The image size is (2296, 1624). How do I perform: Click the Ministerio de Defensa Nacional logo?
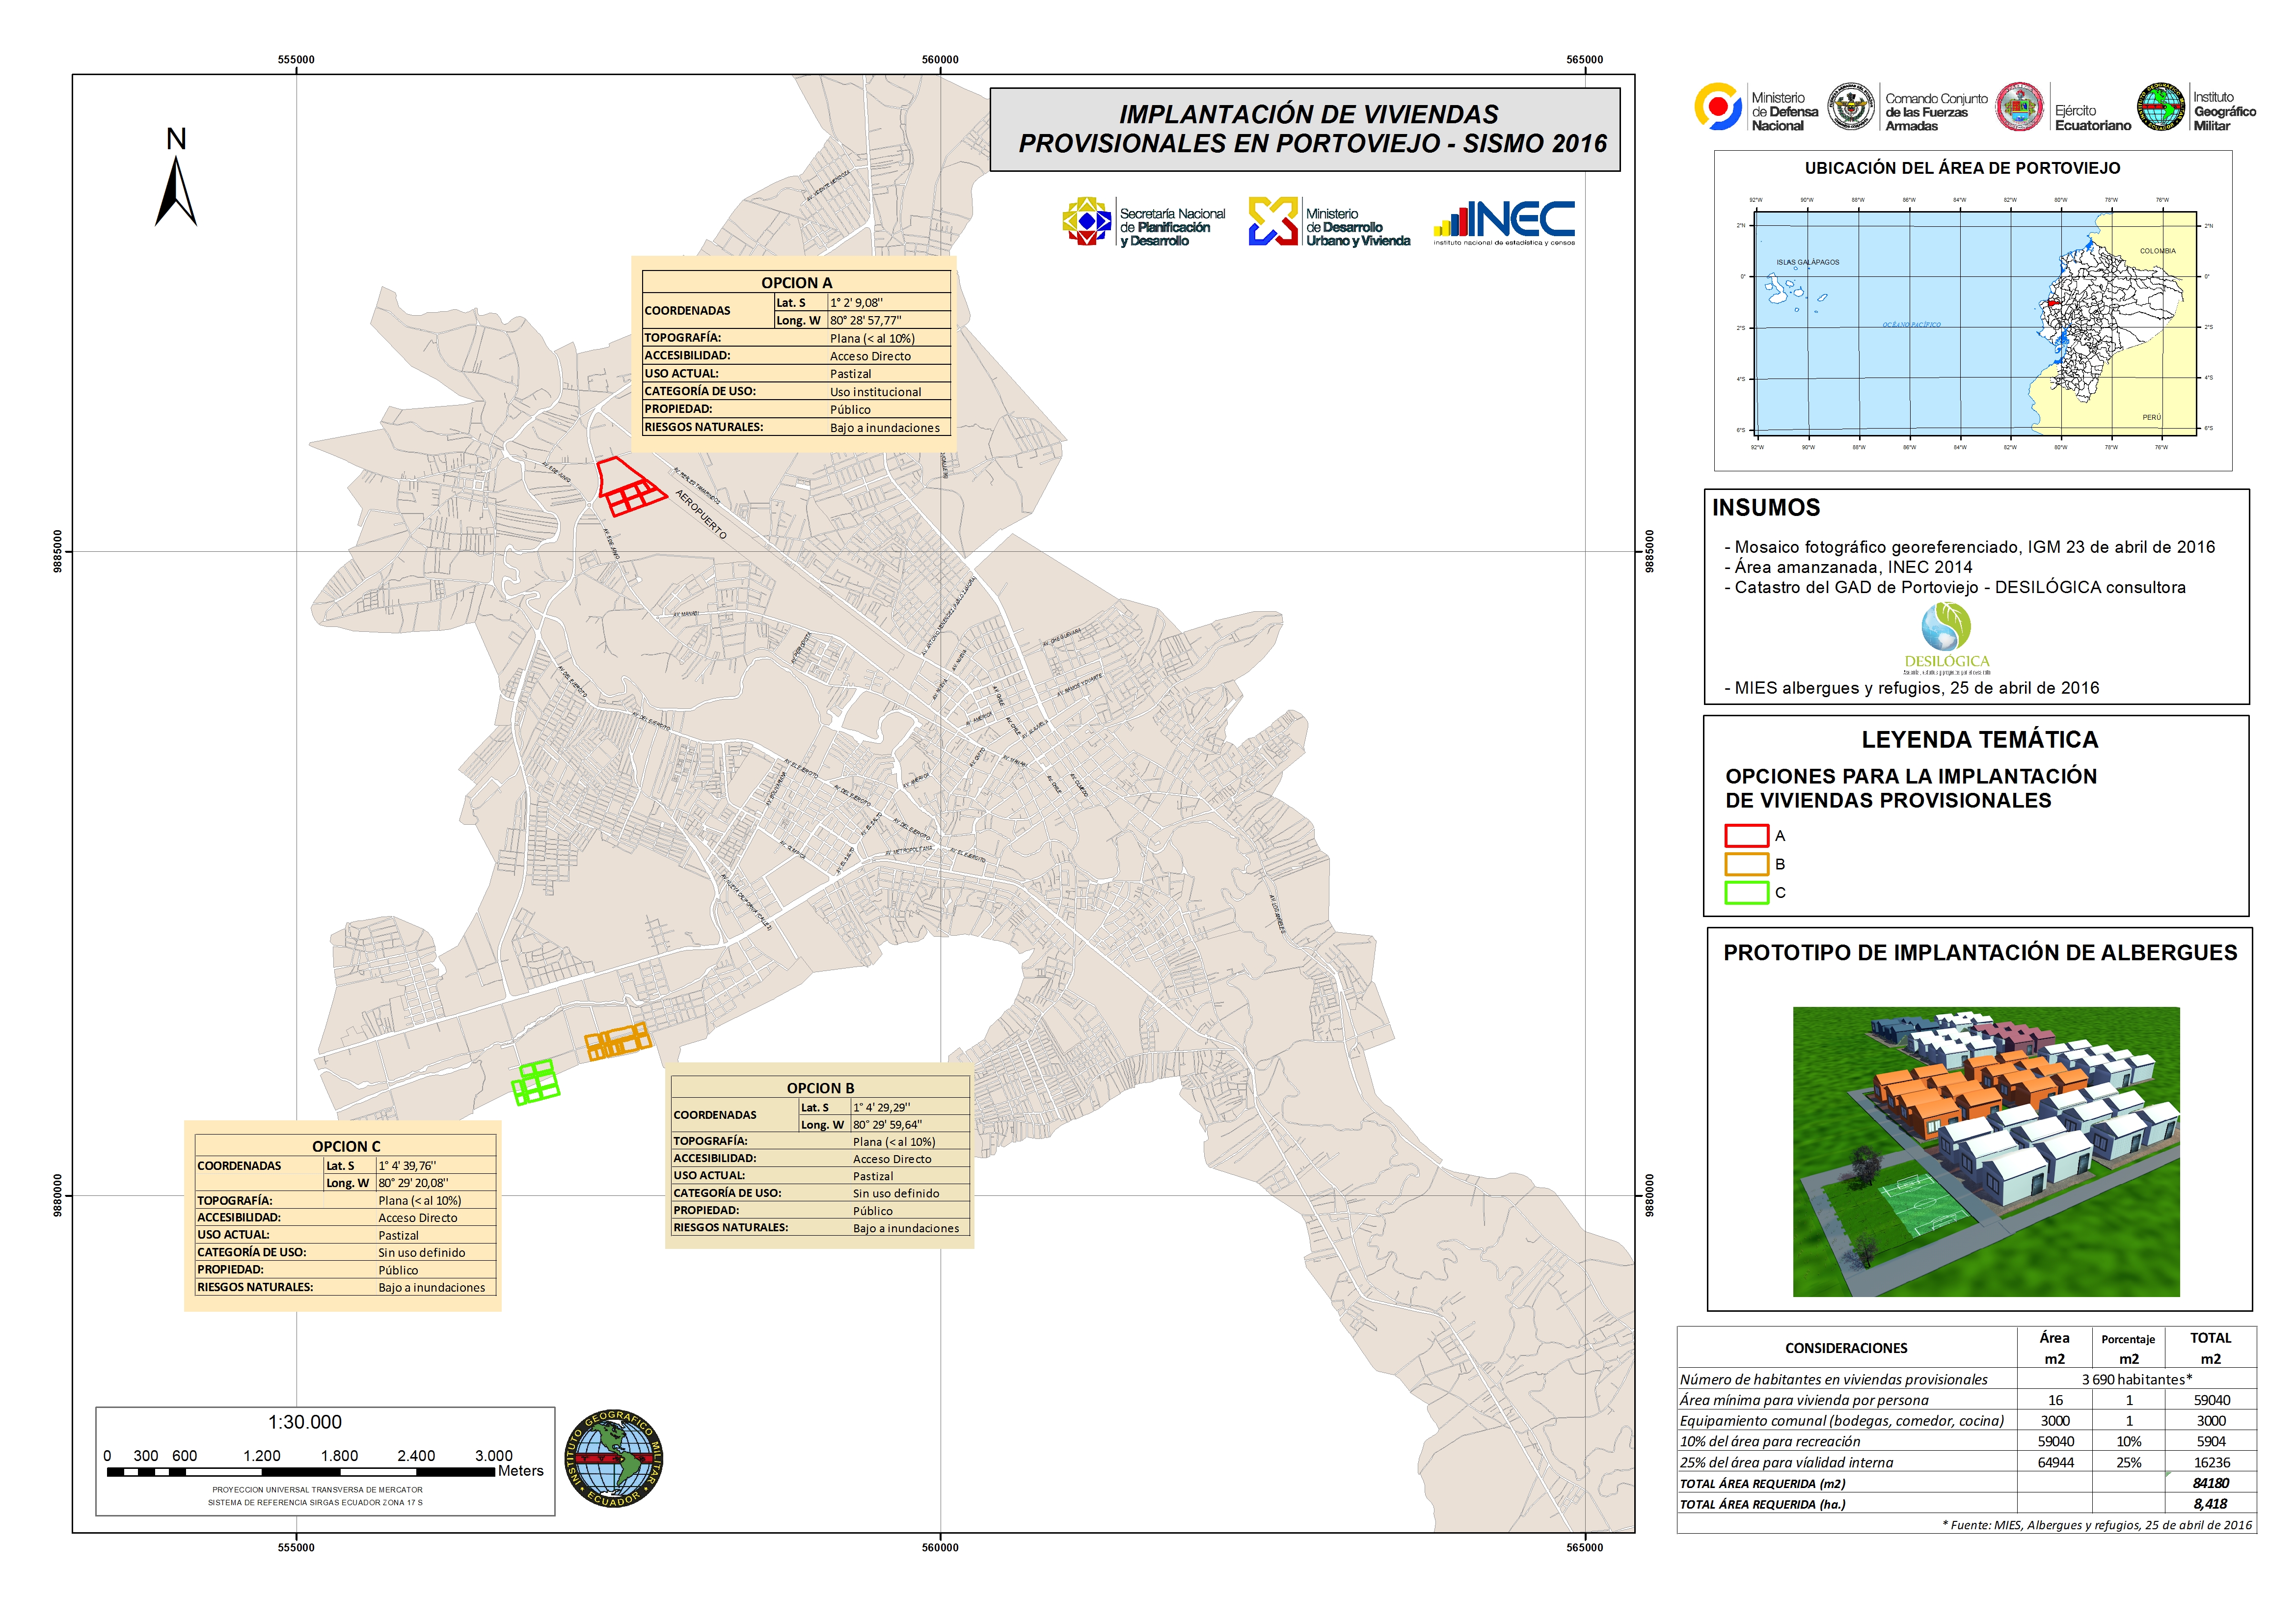(x=1718, y=108)
